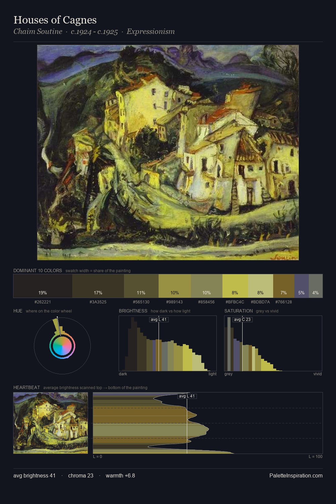
Task: Click hex code '#262221'
Action: point(43,302)
